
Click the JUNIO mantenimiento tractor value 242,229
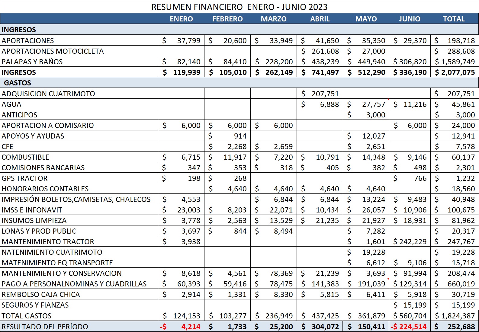413,241
